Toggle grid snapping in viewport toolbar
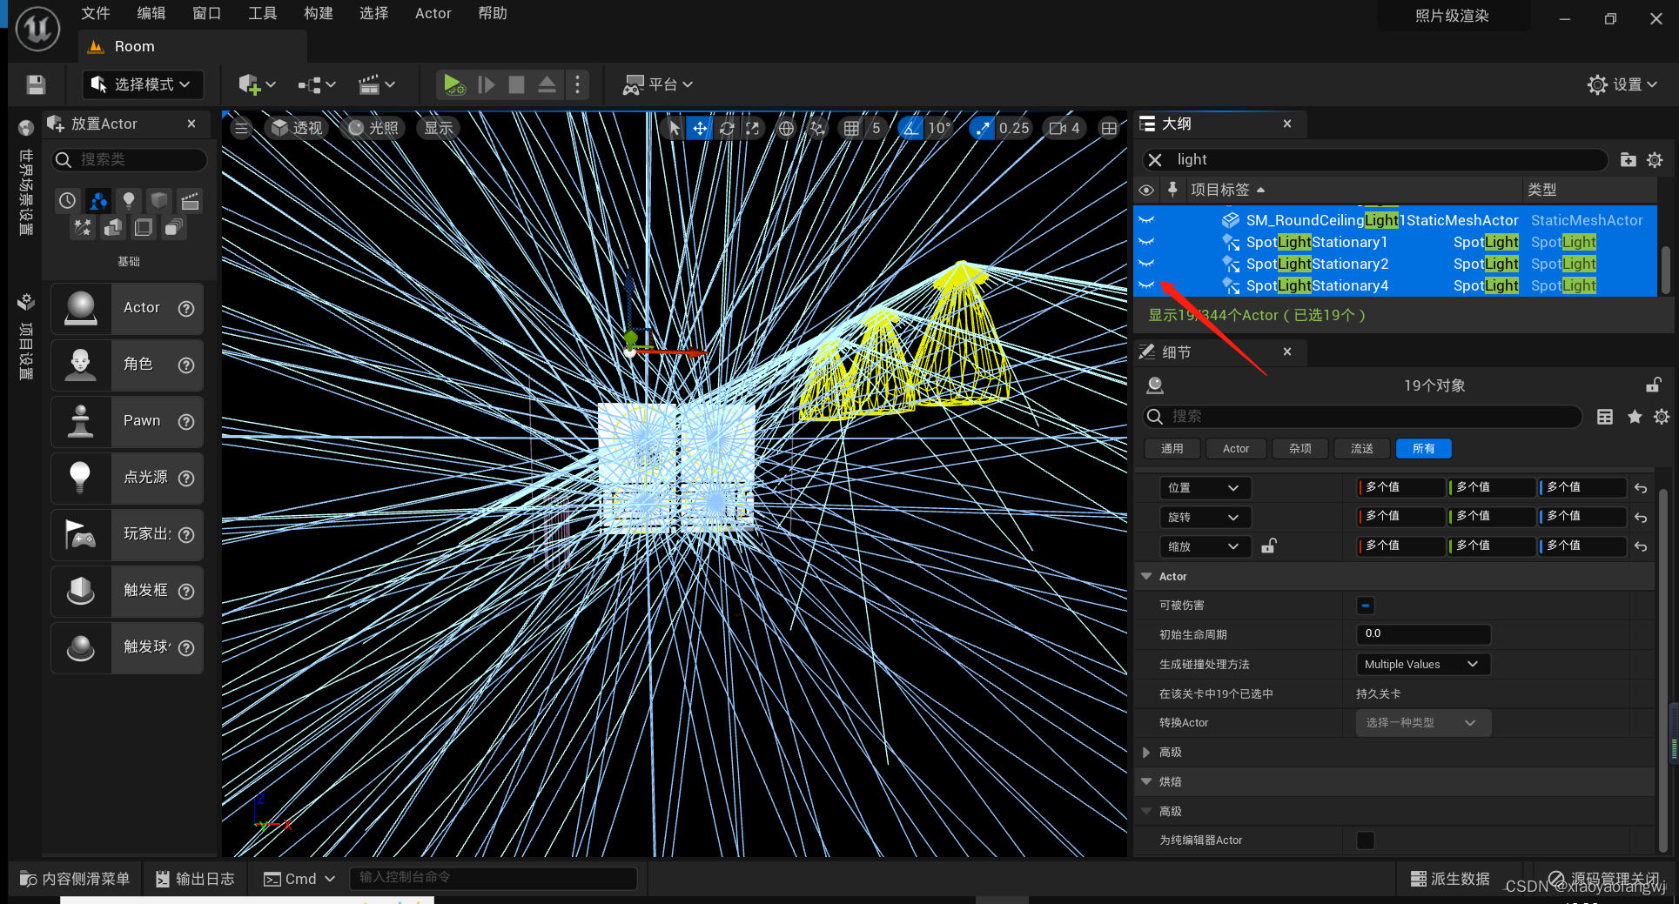 pos(851,128)
